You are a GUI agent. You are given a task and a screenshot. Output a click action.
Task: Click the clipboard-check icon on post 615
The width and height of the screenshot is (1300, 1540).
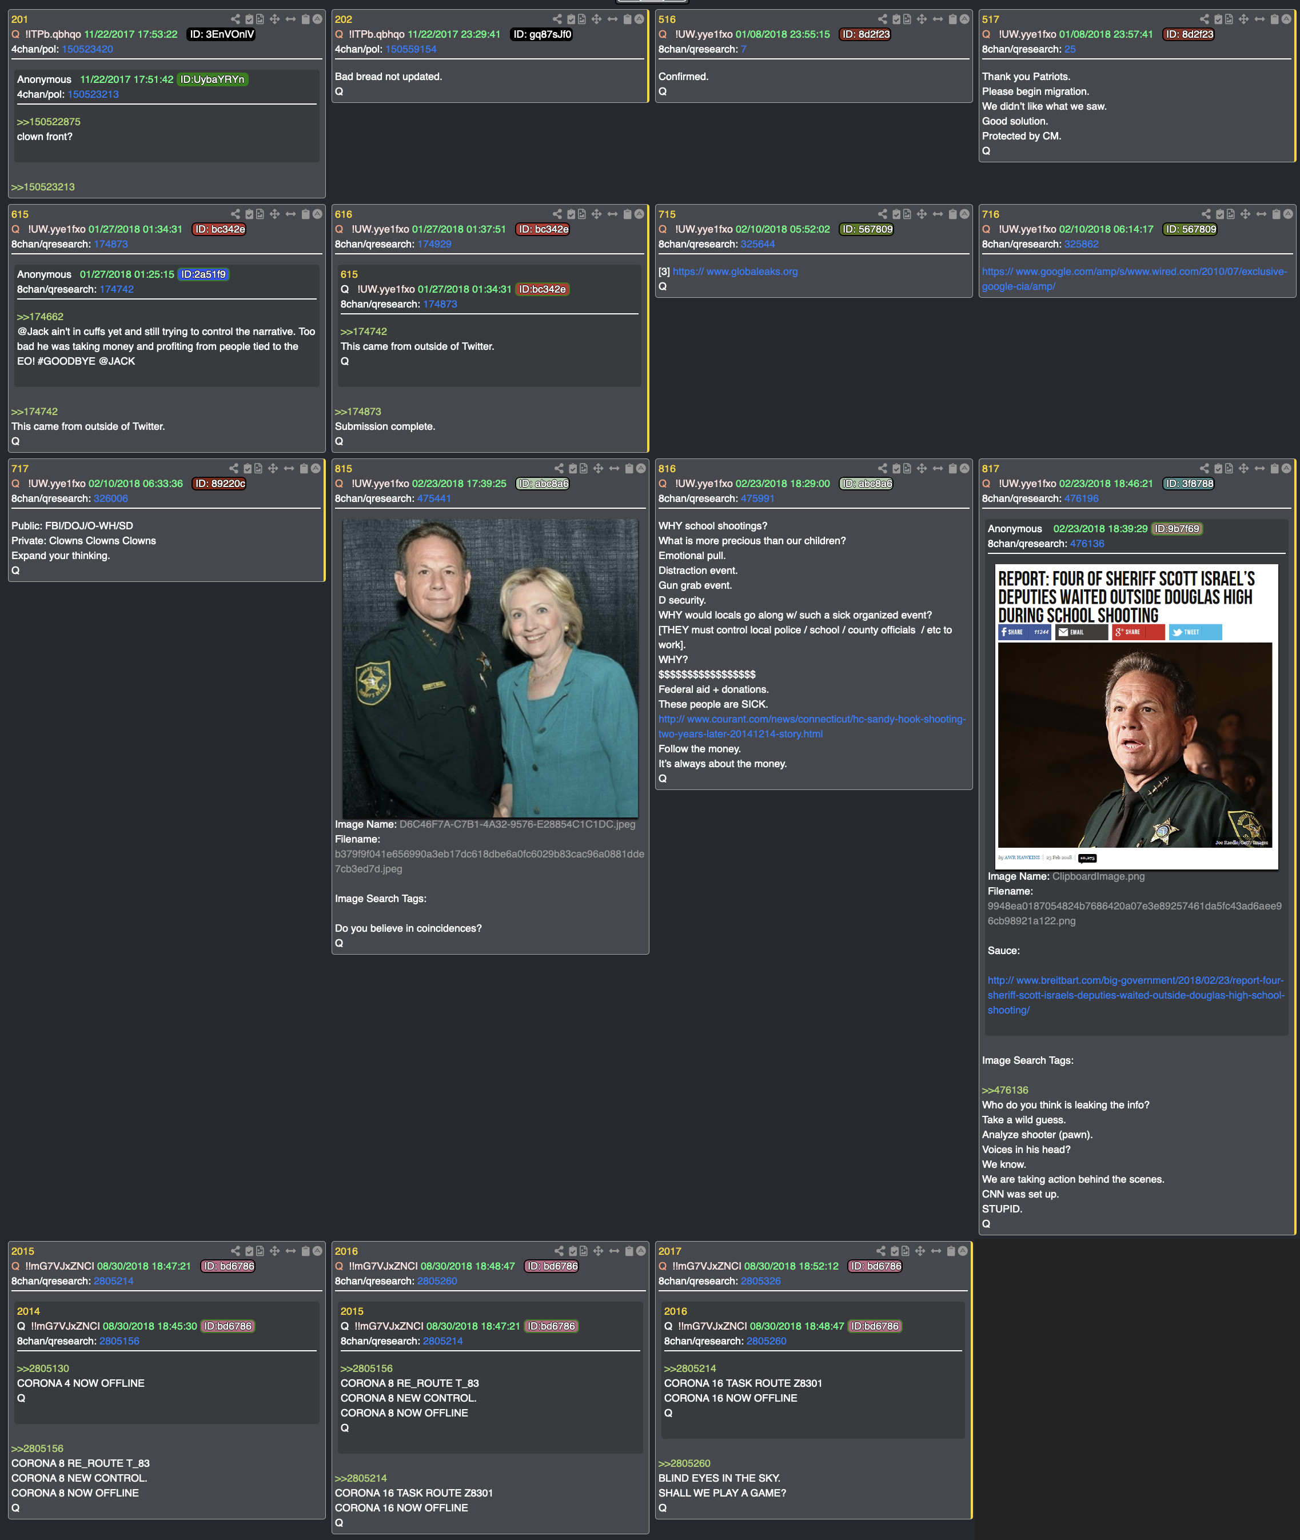(x=249, y=214)
